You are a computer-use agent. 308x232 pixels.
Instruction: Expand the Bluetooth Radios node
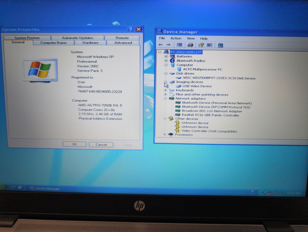tap(166, 61)
